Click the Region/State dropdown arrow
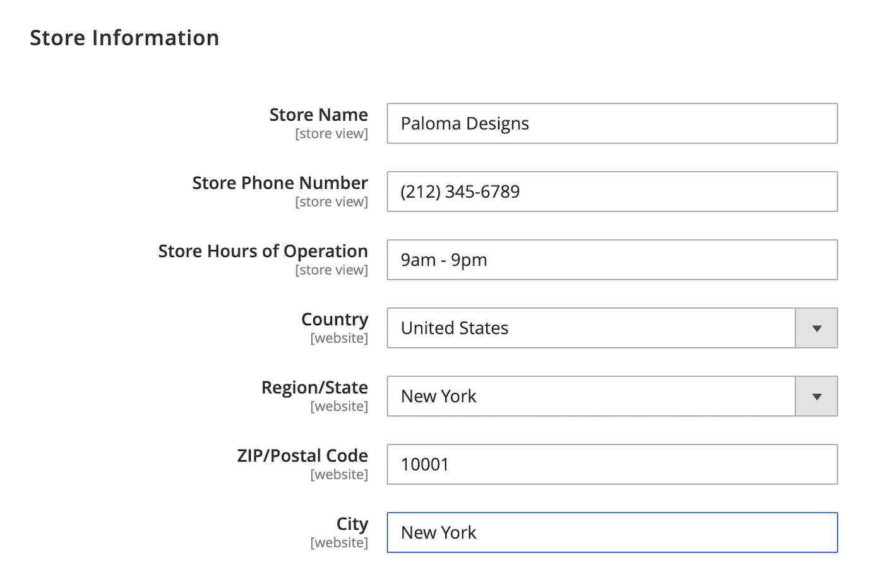The width and height of the screenshot is (884, 574). (816, 396)
